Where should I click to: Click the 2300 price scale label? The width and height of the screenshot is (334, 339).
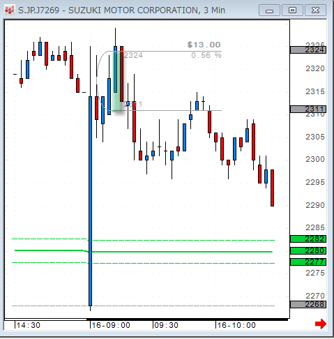[x=315, y=159]
